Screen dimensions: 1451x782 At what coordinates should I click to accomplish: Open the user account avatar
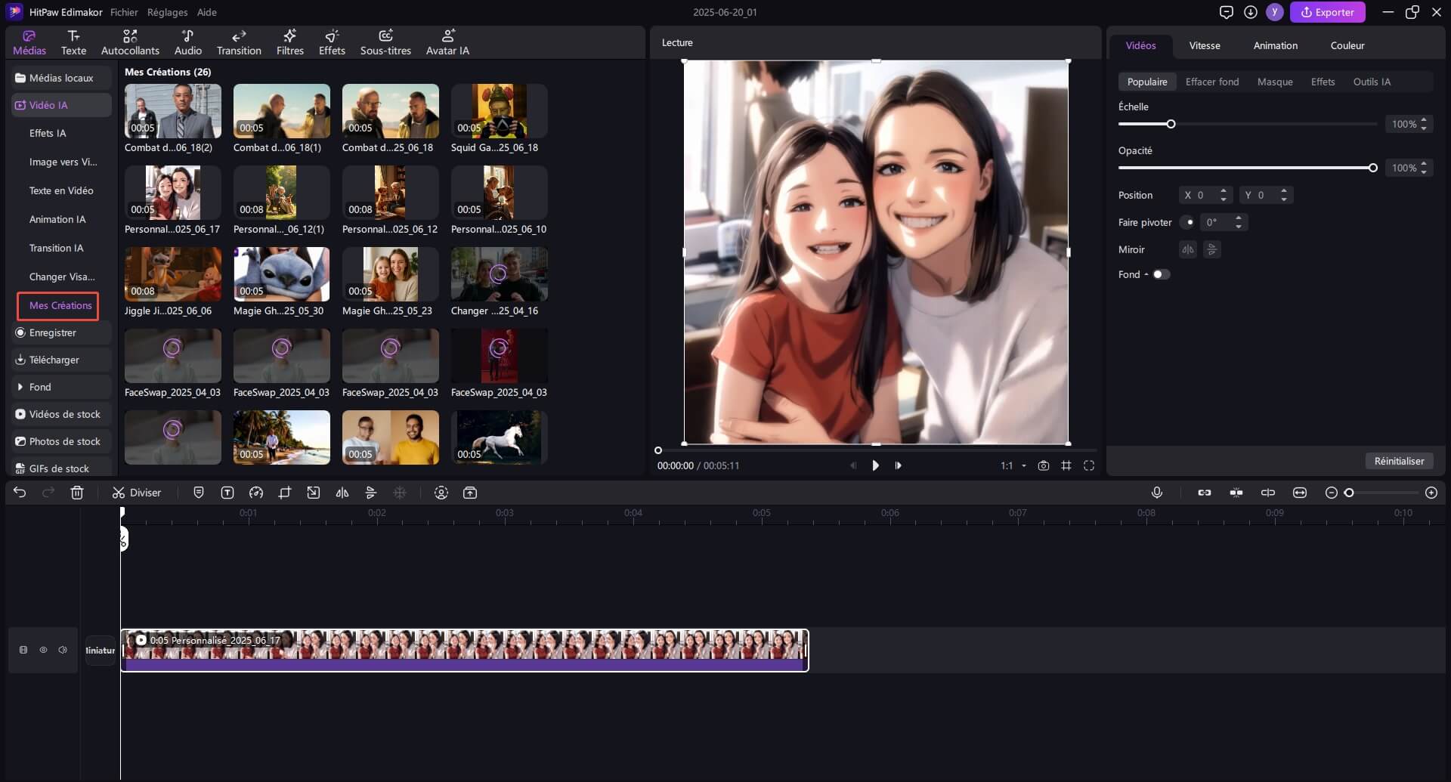(x=1275, y=12)
